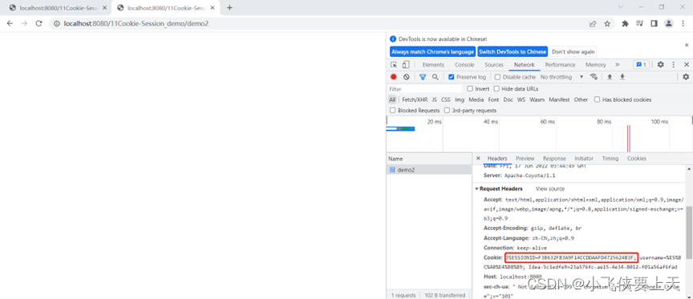Open media control icon in toolbar

(x=639, y=24)
